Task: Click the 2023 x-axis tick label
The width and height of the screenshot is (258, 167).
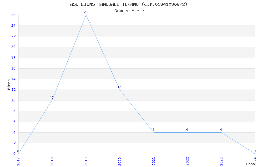Action: [x=221, y=162]
